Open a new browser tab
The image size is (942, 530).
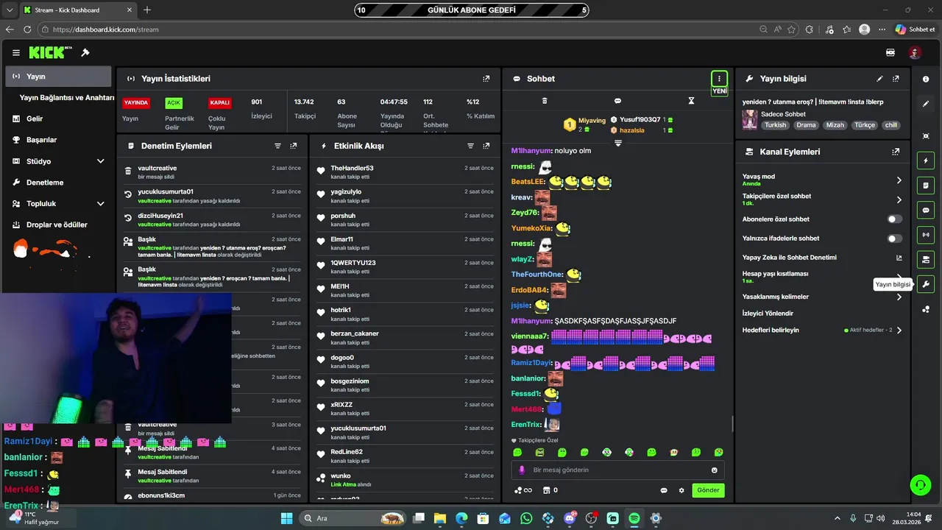[x=147, y=10]
